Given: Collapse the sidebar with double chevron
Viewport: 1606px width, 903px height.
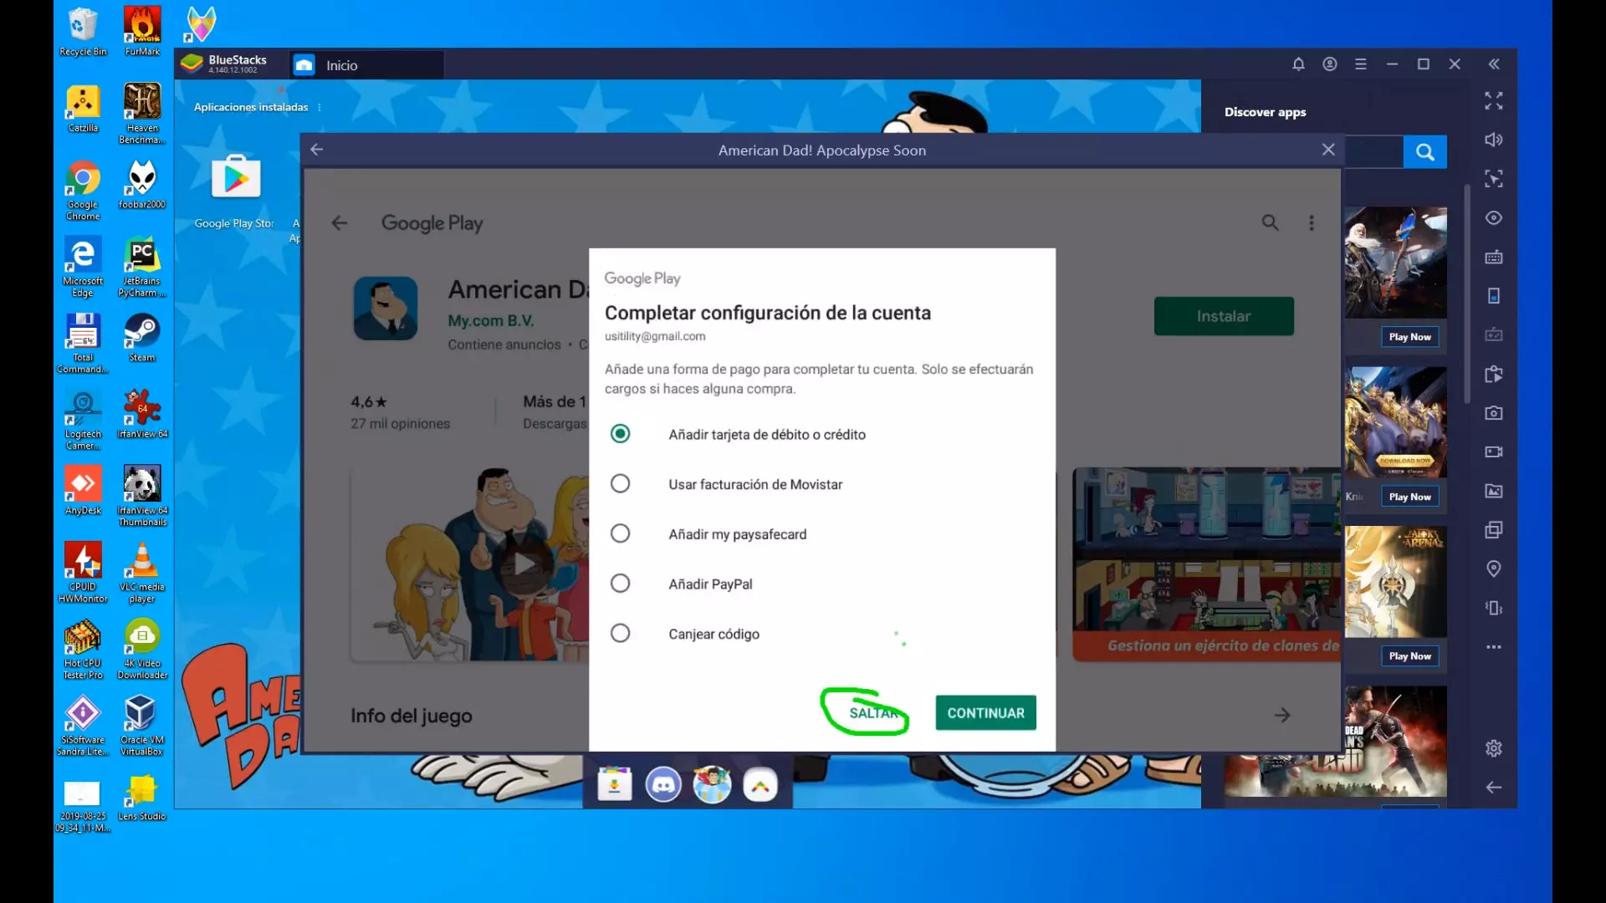Looking at the screenshot, I should point(1493,64).
